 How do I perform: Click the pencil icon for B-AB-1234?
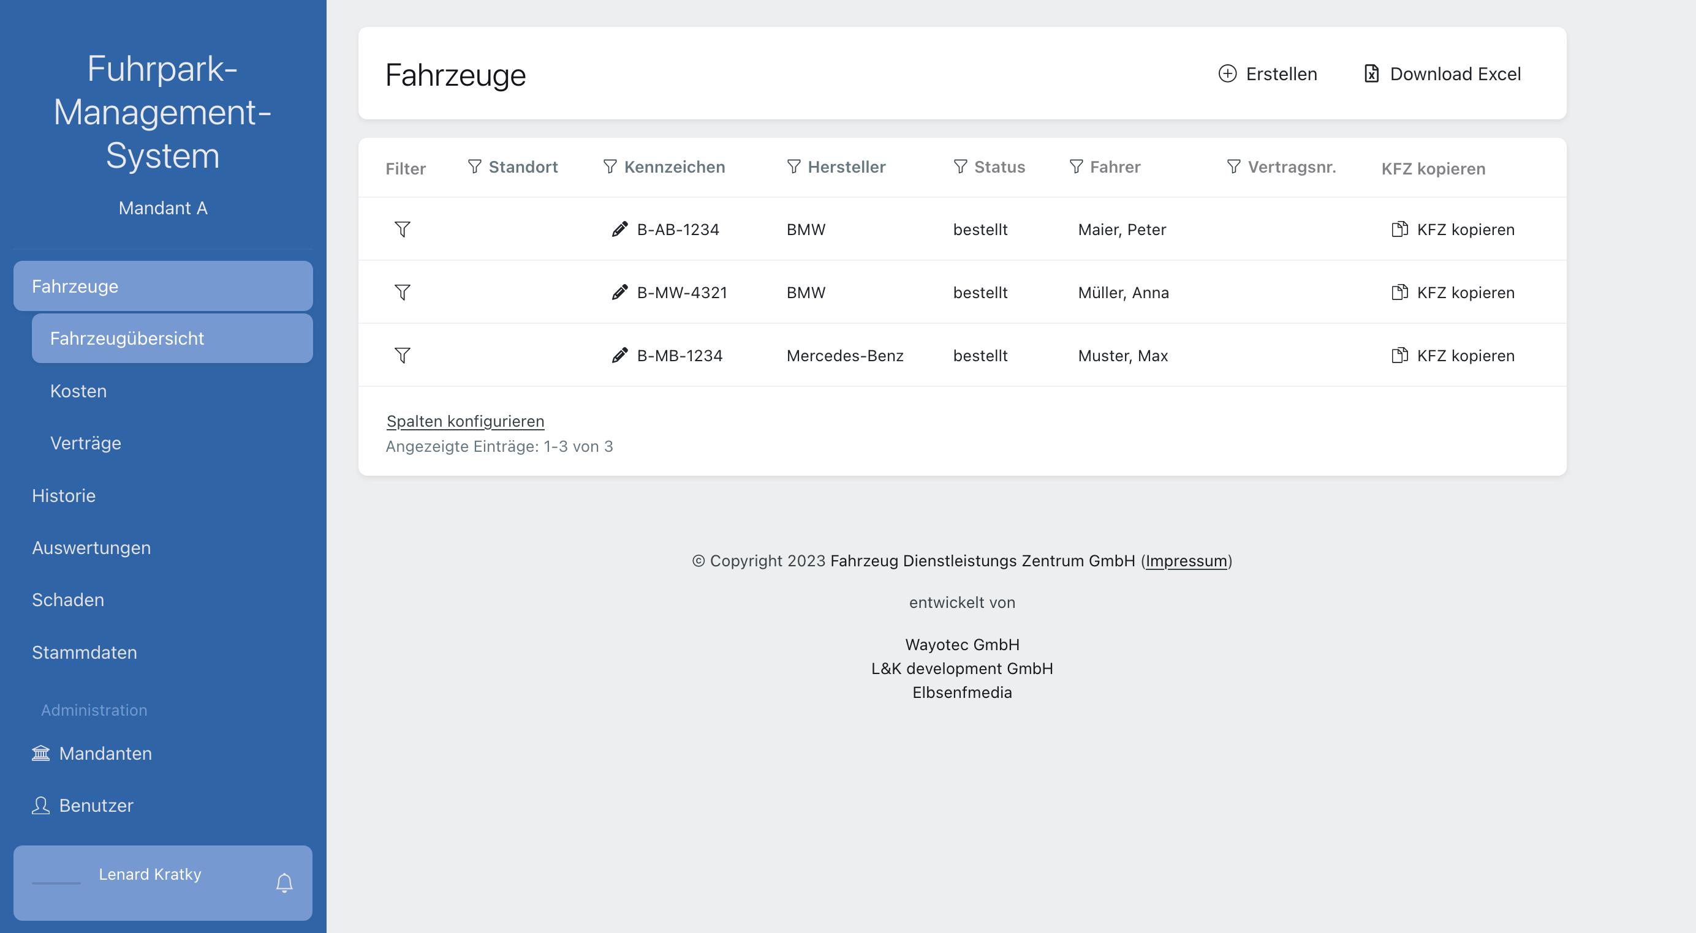click(x=619, y=229)
